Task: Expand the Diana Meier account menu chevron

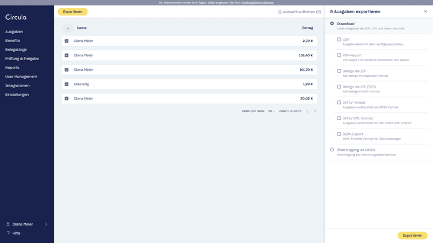Action: (x=46, y=224)
